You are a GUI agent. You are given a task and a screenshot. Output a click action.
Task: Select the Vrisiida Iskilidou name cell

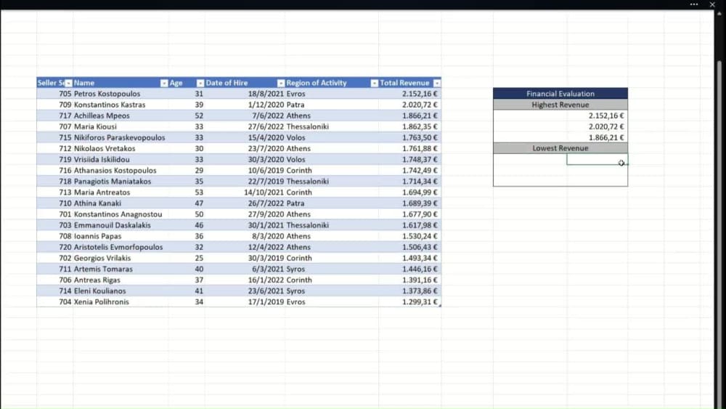click(121, 159)
